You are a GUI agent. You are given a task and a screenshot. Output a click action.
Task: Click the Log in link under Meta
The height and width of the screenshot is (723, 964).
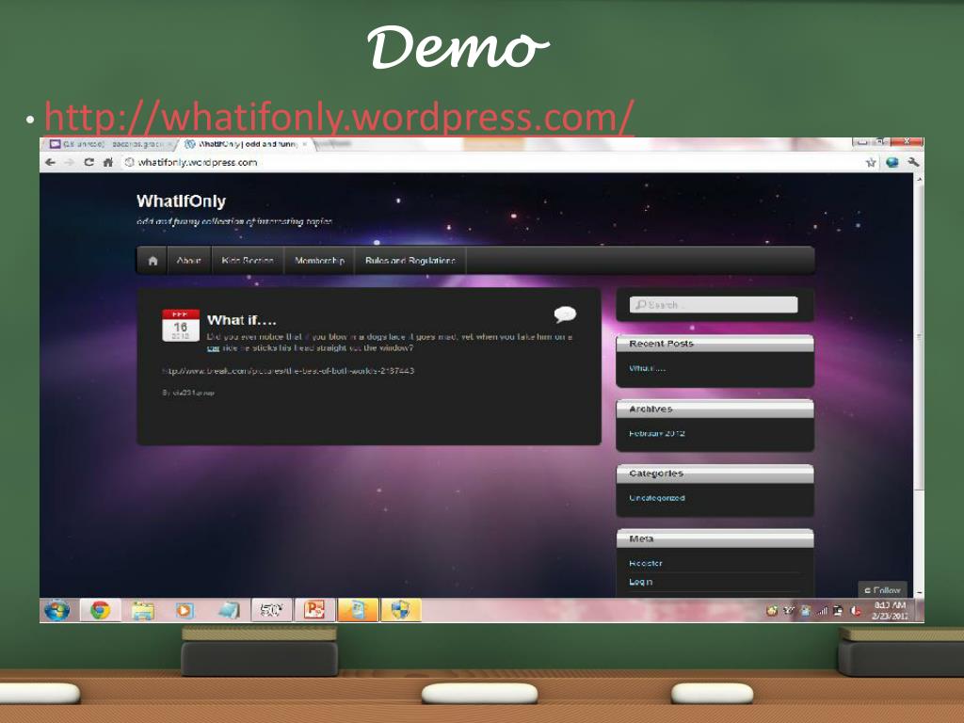pyautogui.click(x=640, y=582)
